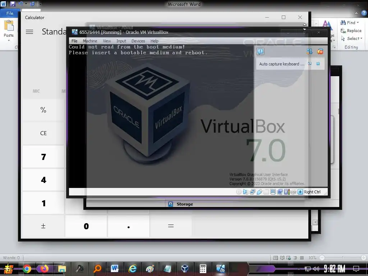
Task: Open Internet Explorer from the taskbar
Action: pos(132,269)
